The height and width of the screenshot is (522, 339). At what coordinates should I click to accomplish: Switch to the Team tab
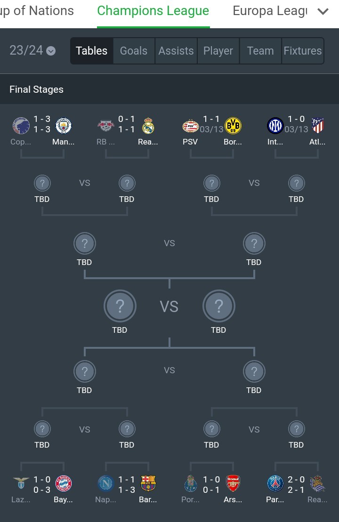260,51
